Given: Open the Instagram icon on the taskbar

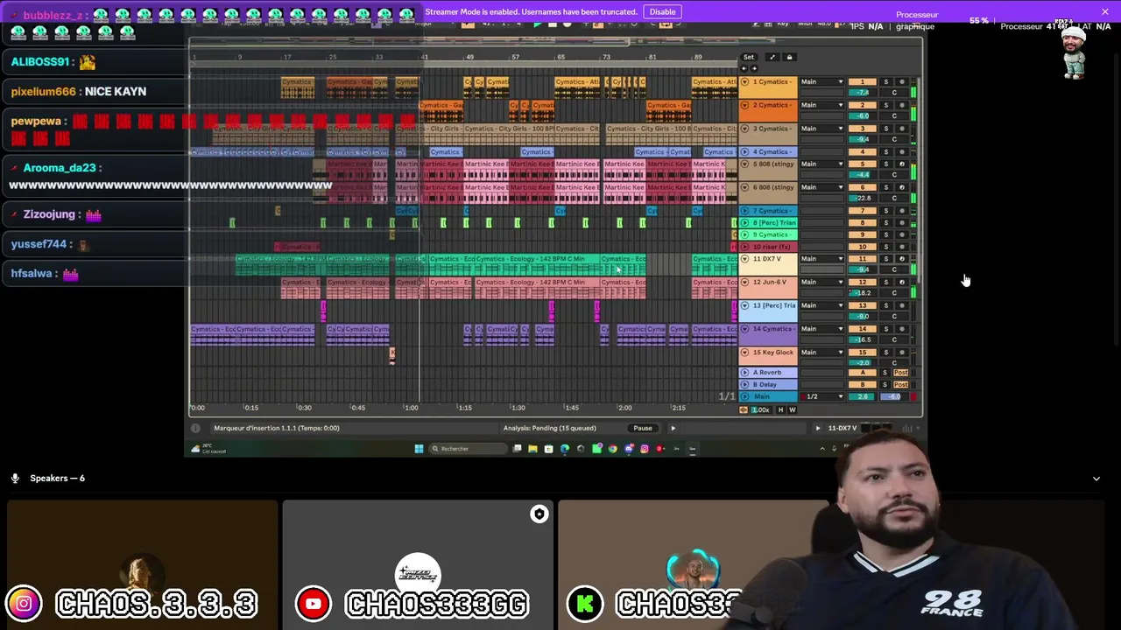Looking at the screenshot, I should (645, 449).
